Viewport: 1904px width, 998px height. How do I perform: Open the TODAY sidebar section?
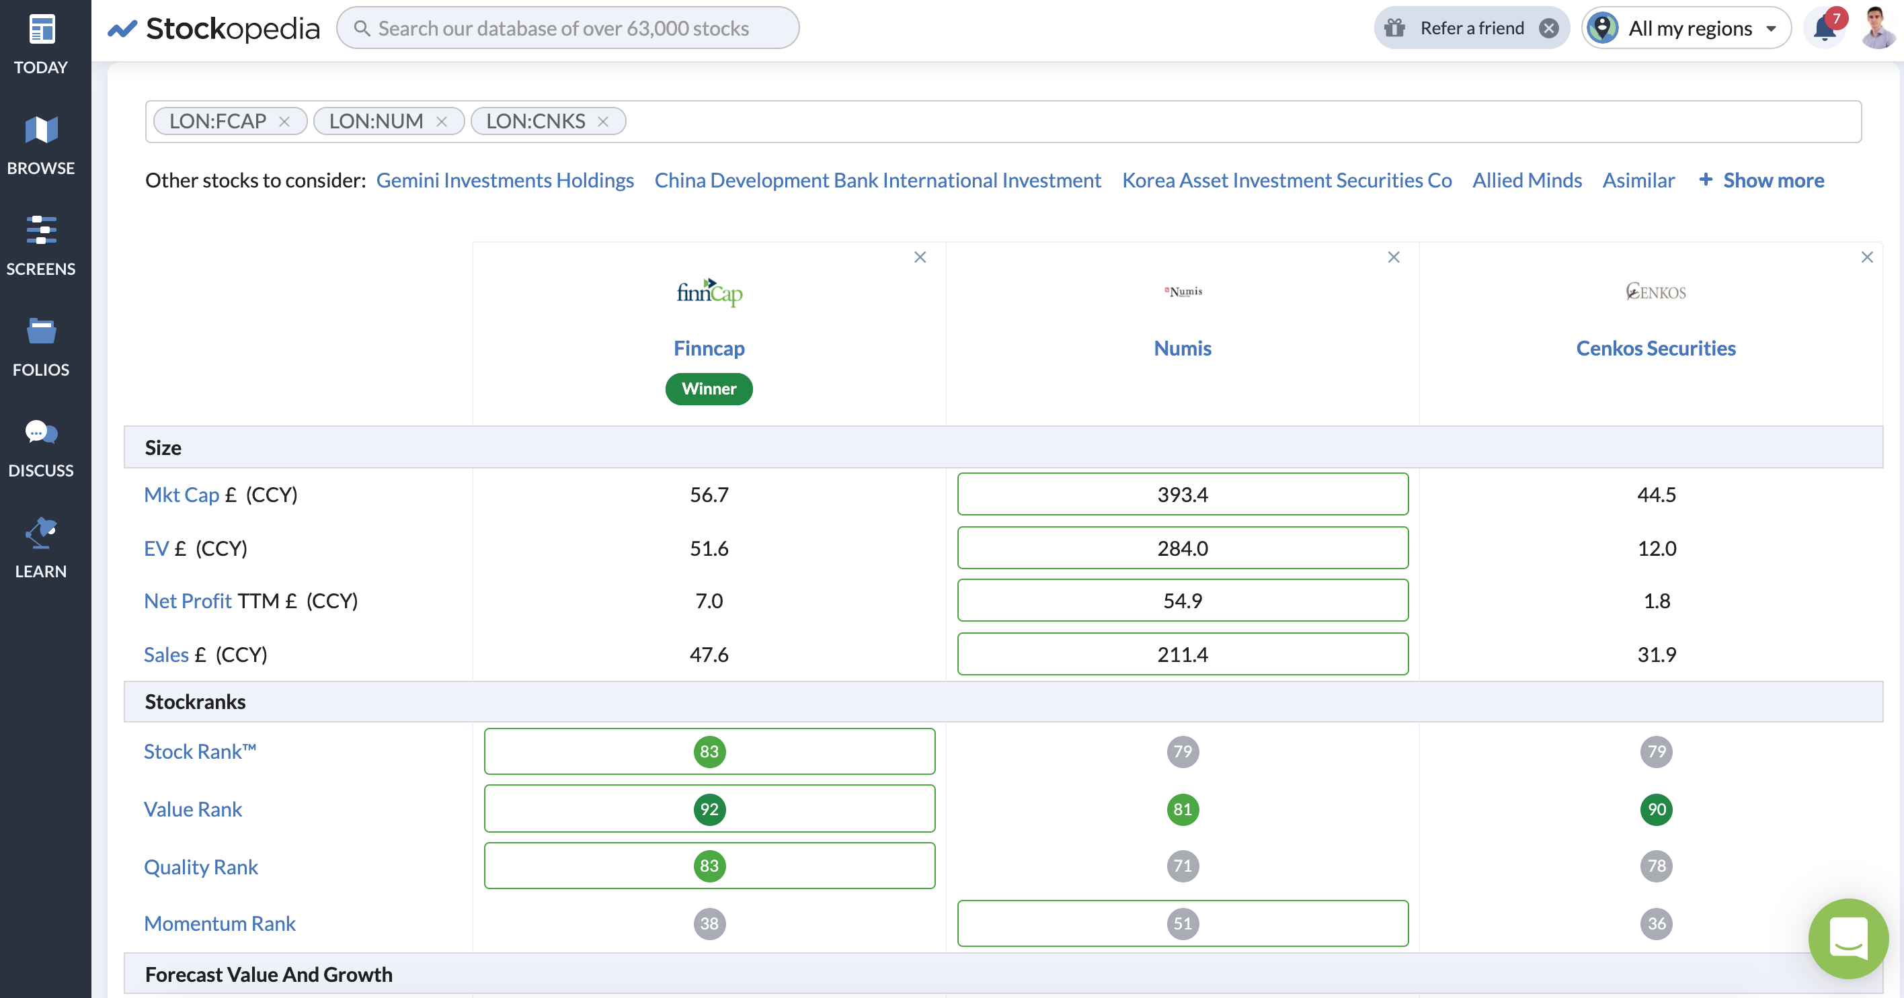click(40, 44)
